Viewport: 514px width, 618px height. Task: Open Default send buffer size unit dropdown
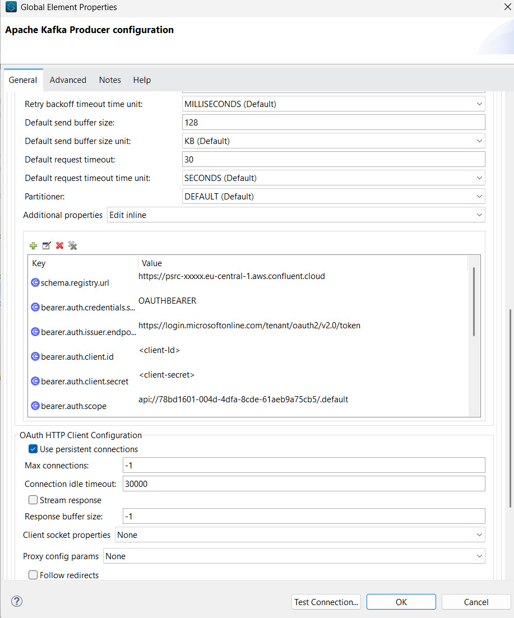pos(334,141)
